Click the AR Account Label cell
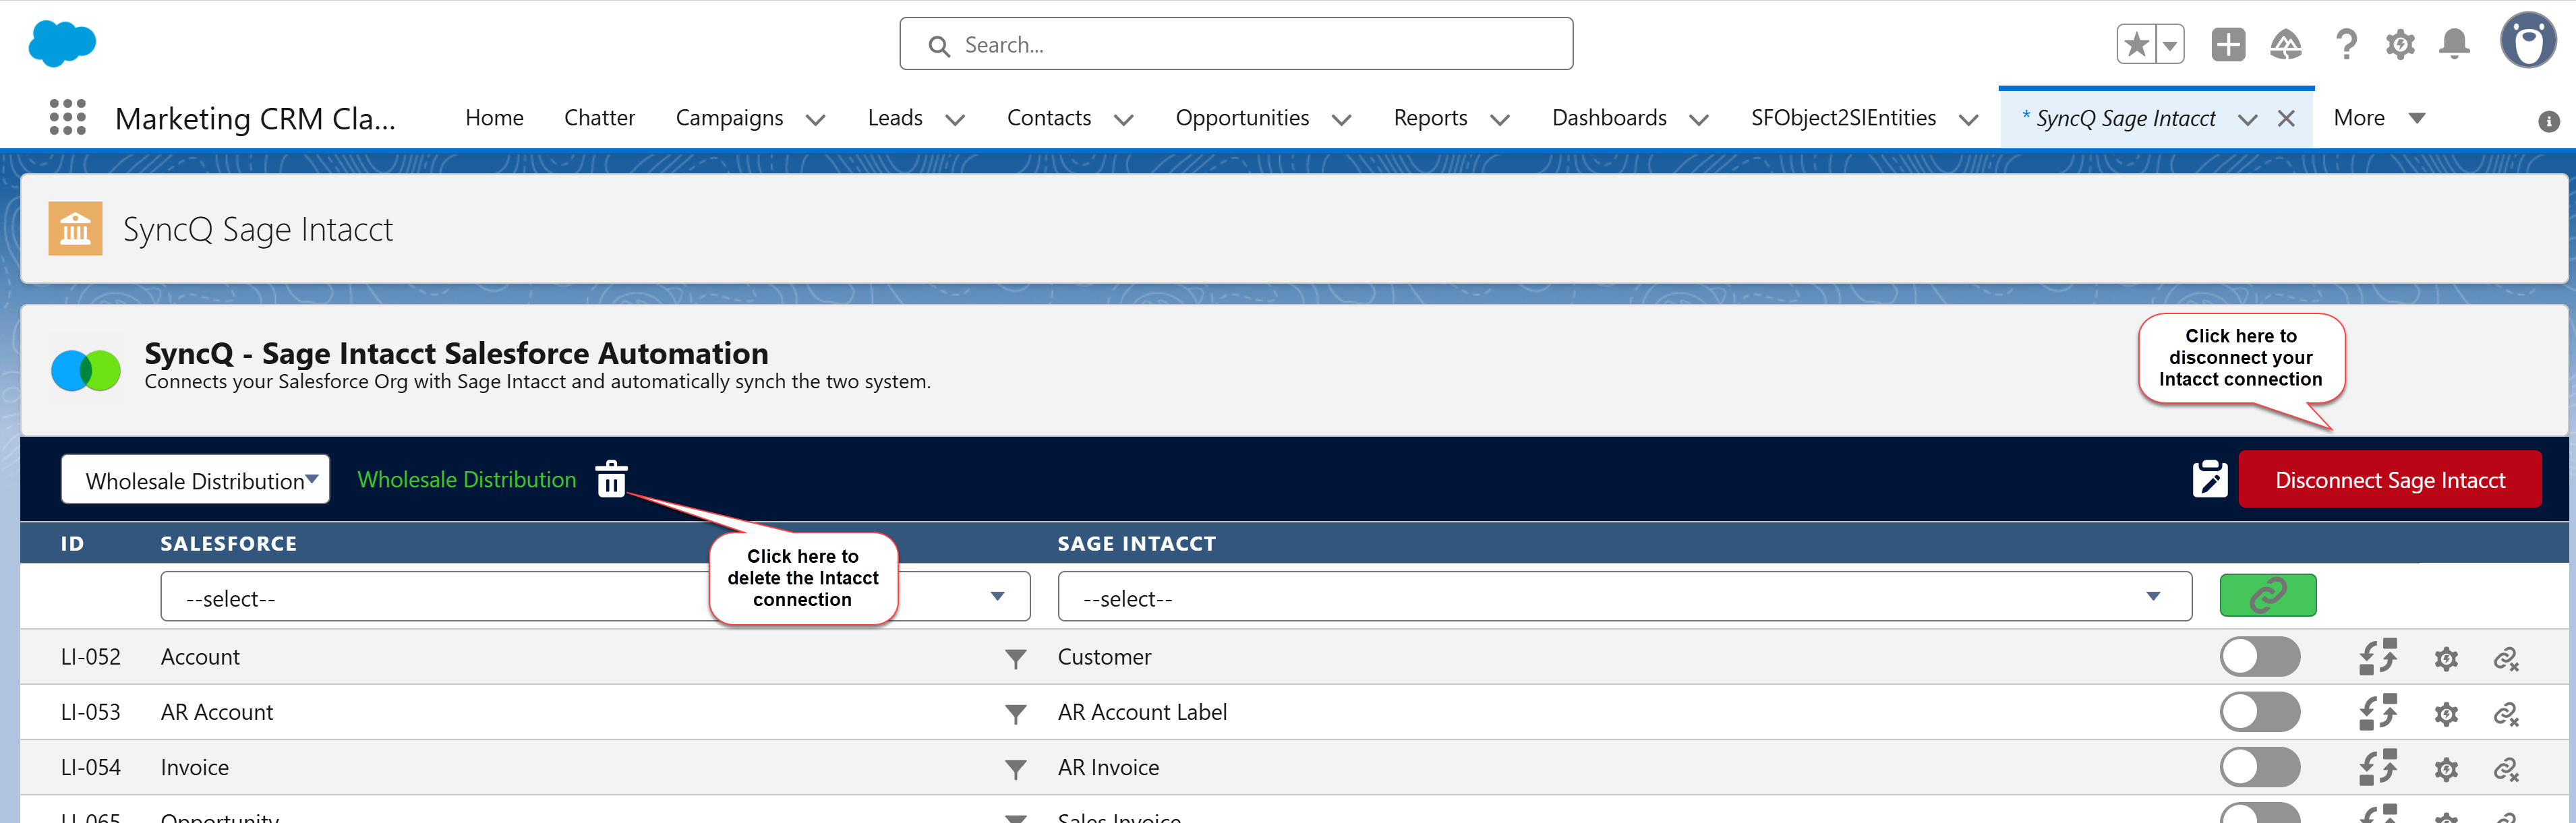This screenshot has height=823, width=2576. [x=1142, y=712]
